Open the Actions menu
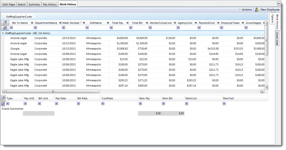The height and width of the screenshot is (150, 286). (247, 10)
